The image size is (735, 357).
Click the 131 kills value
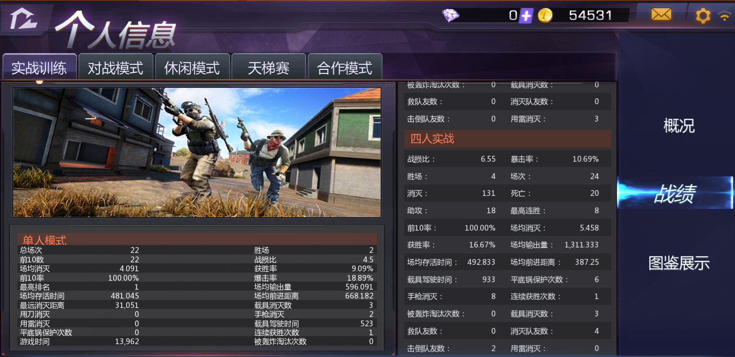tap(489, 193)
